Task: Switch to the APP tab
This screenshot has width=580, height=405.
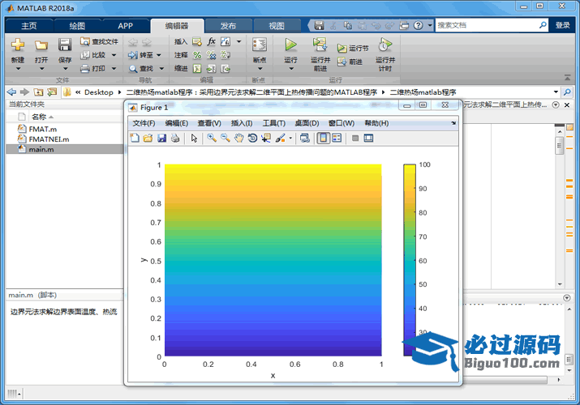Action: (x=126, y=26)
